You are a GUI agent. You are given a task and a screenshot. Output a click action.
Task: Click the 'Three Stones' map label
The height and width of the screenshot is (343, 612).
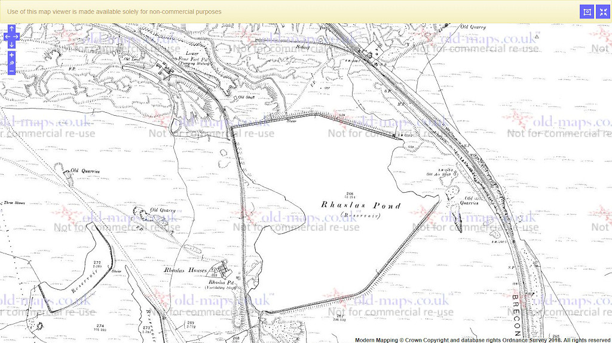coord(14,203)
